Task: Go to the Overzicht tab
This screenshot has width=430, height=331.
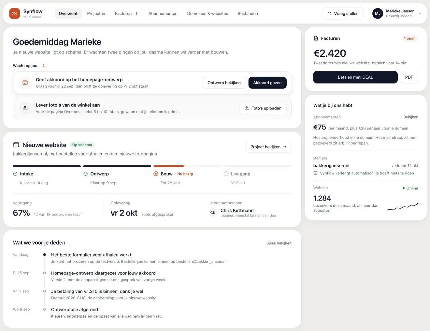Action: (68, 13)
